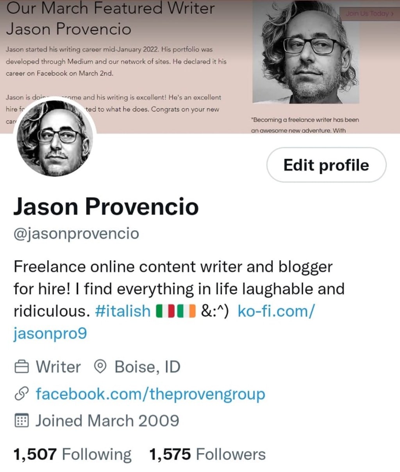This screenshot has width=400, height=472.
Task: Click the Edit profile button
Action: click(326, 165)
